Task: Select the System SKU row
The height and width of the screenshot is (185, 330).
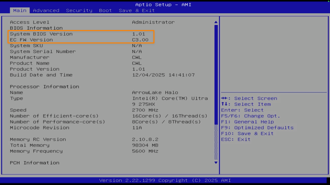Action: pyautogui.click(x=76, y=46)
